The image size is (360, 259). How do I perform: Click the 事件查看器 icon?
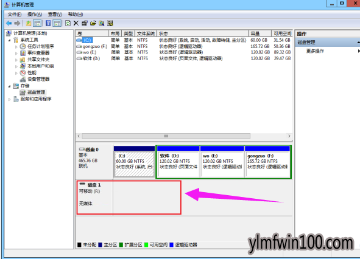pos(23,53)
